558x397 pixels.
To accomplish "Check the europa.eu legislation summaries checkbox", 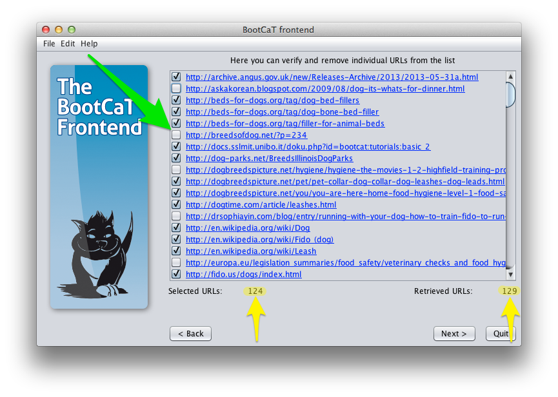I will click(176, 263).
